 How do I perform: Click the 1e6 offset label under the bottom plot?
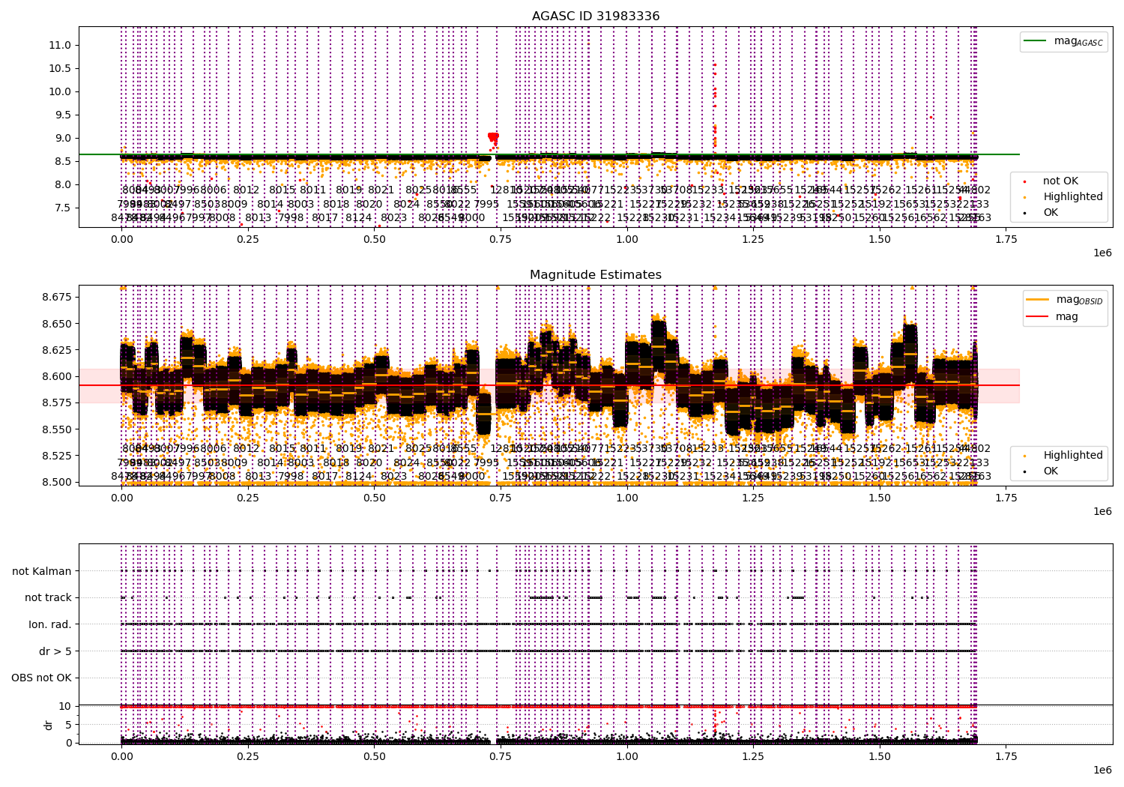[1102, 771]
